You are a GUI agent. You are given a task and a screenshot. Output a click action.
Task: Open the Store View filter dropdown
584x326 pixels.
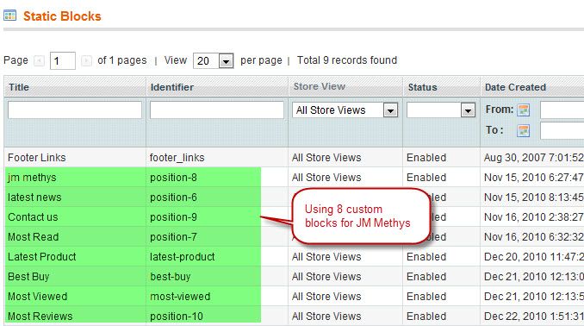pyautogui.click(x=345, y=110)
